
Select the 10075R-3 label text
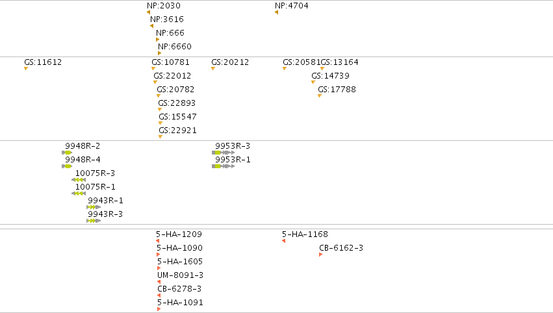(x=96, y=173)
